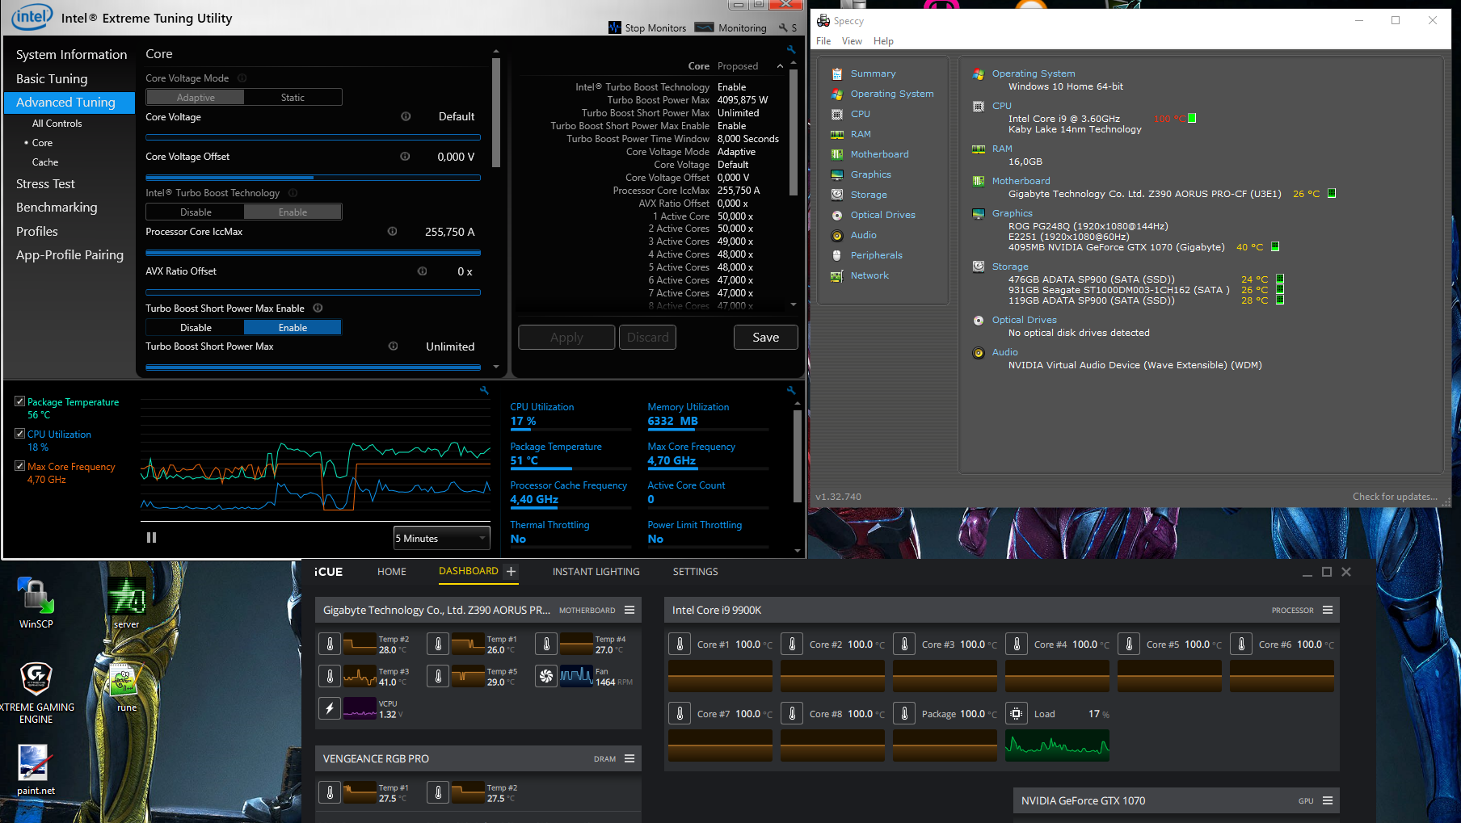1461x823 pixels.
Task: Pause the monitoring graph
Action: click(x=151, y=537)
